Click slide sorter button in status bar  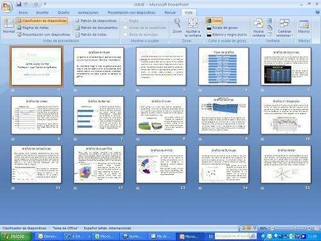tap(248, 228)
